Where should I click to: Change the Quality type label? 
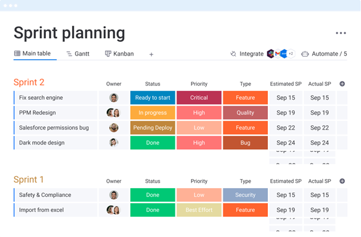click(245, 113)
